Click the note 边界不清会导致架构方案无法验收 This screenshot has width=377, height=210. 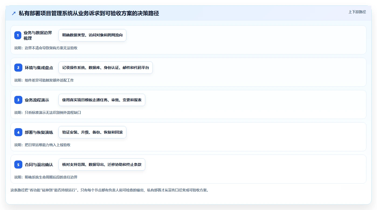click(x=46, y=48)
